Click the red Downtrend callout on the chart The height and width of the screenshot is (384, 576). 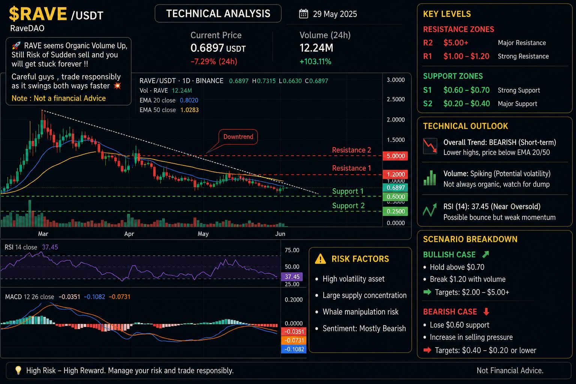(x=238, y=137)
